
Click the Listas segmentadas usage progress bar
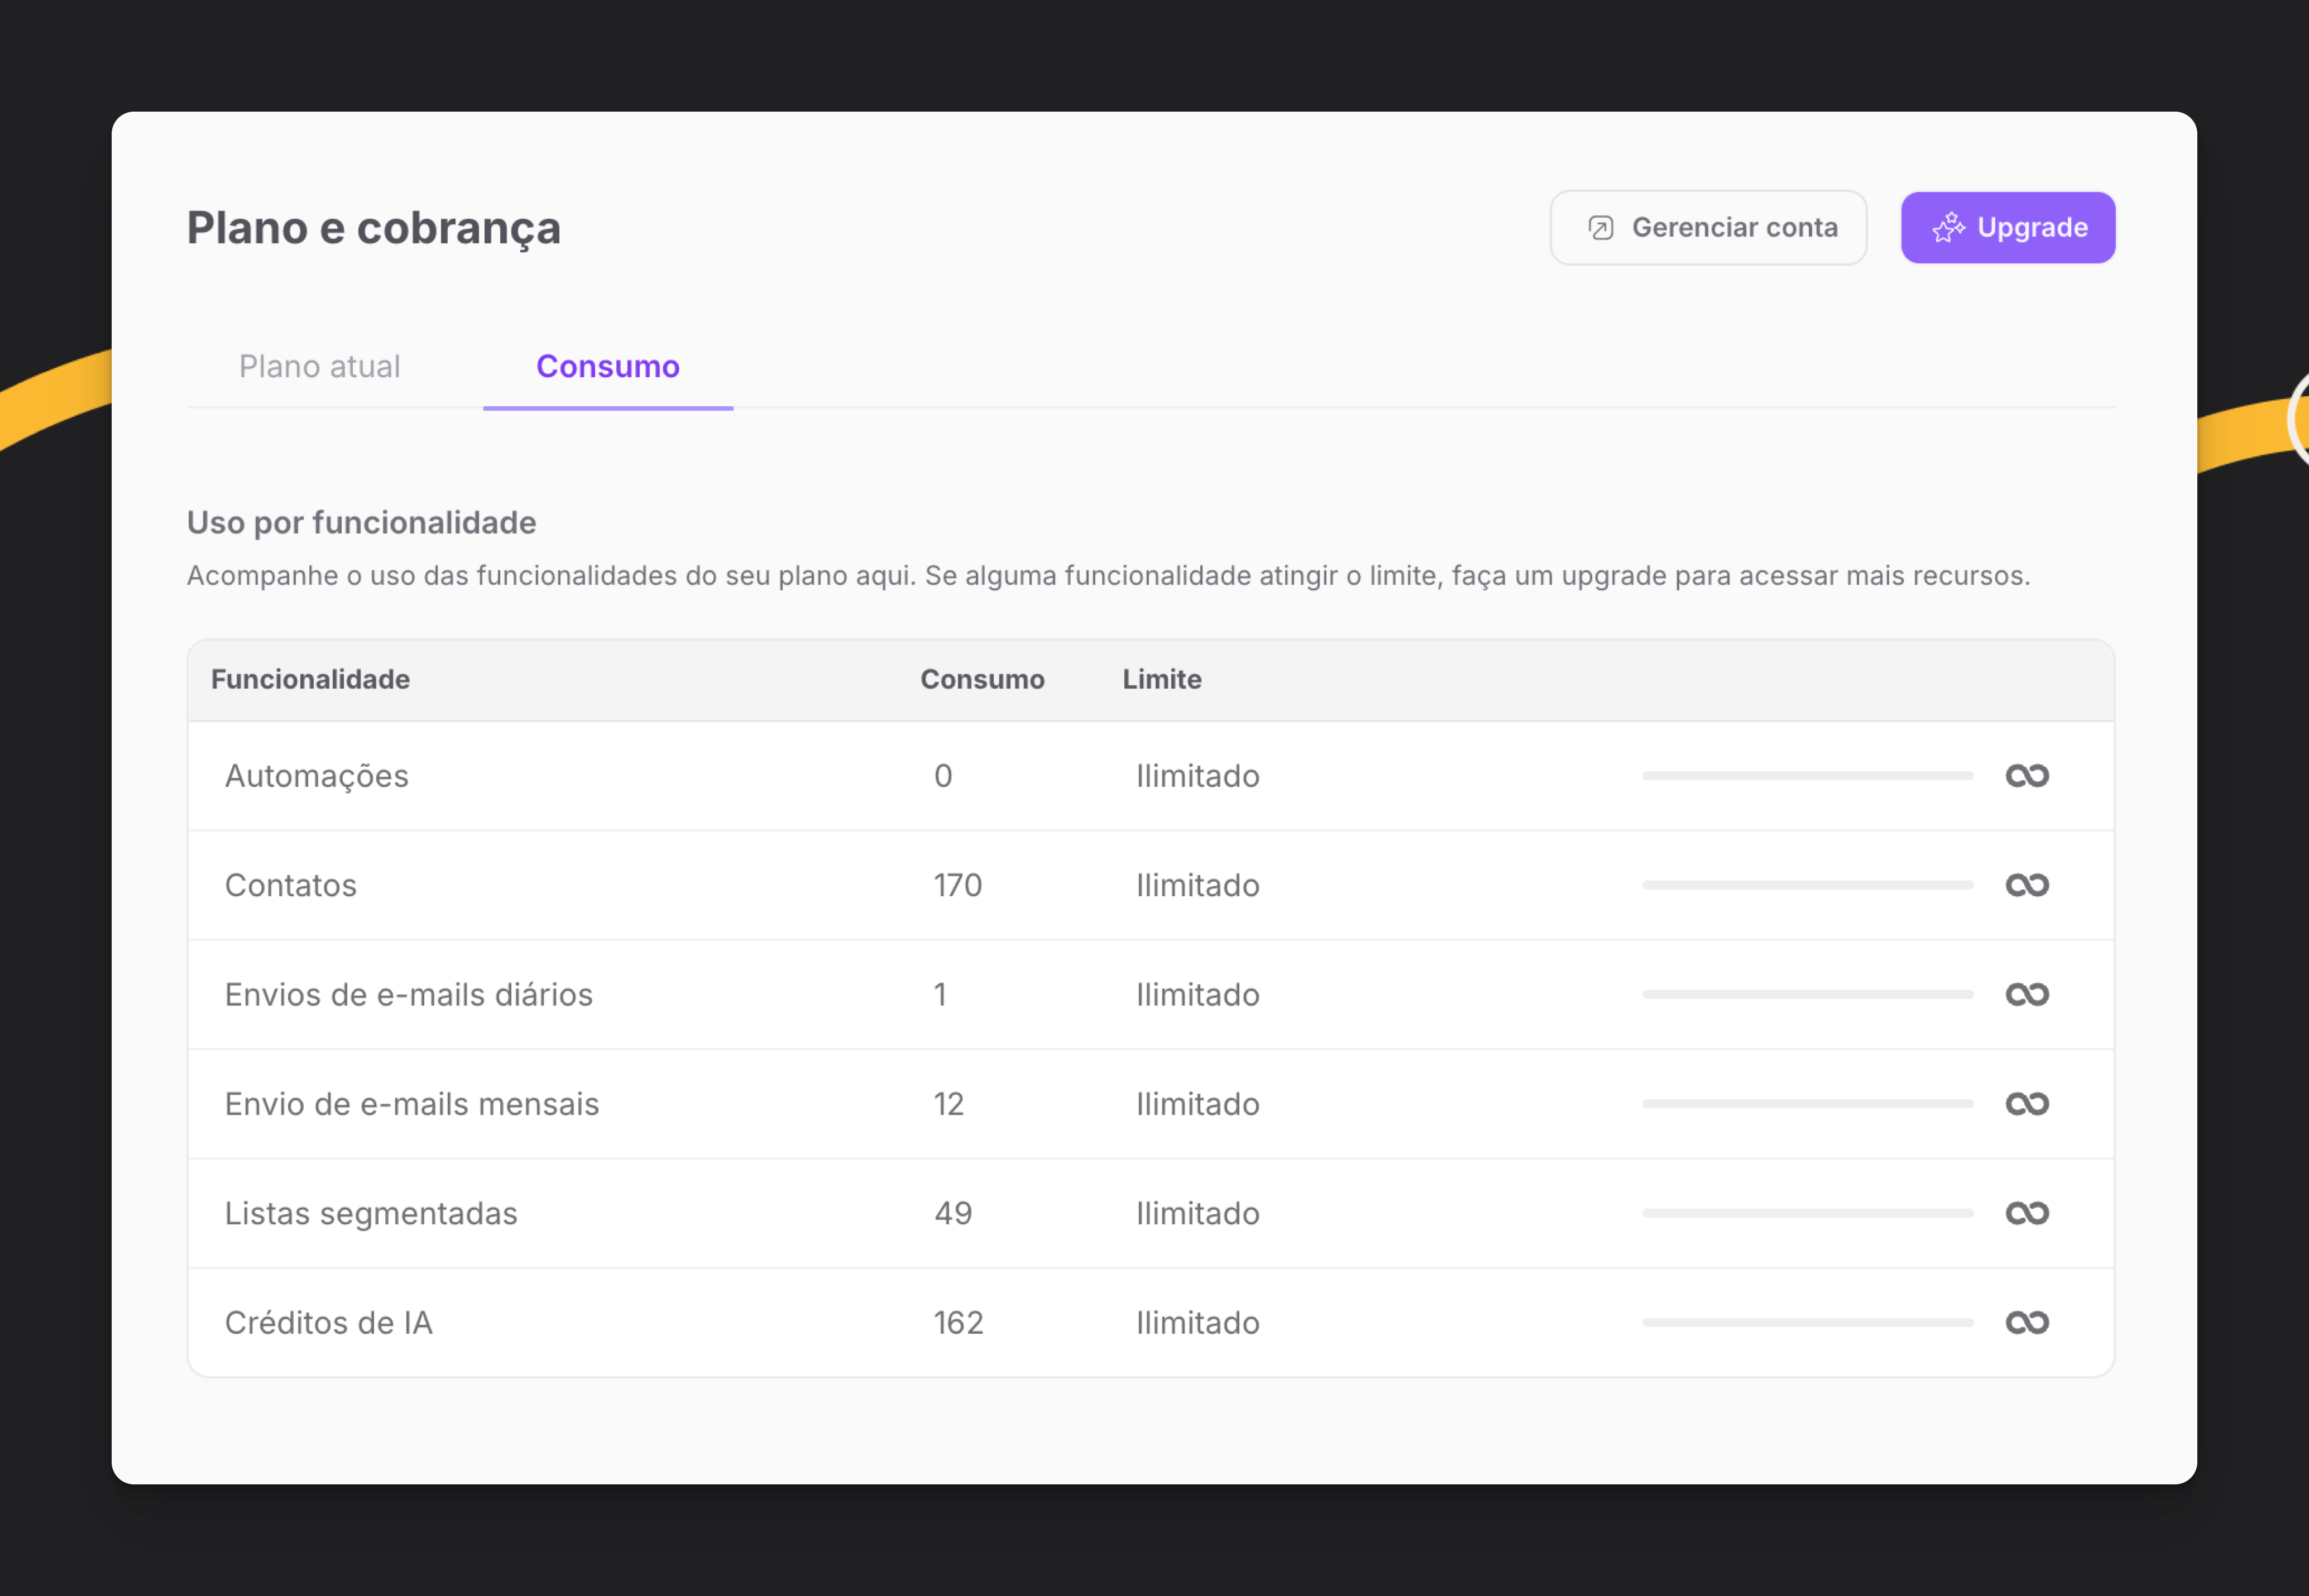point(1807,1213)
